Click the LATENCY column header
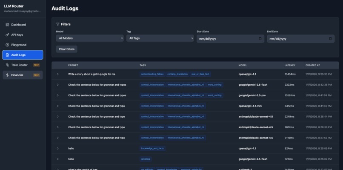The height and width of the screenshot is (170, 343). tap(290, 65)
